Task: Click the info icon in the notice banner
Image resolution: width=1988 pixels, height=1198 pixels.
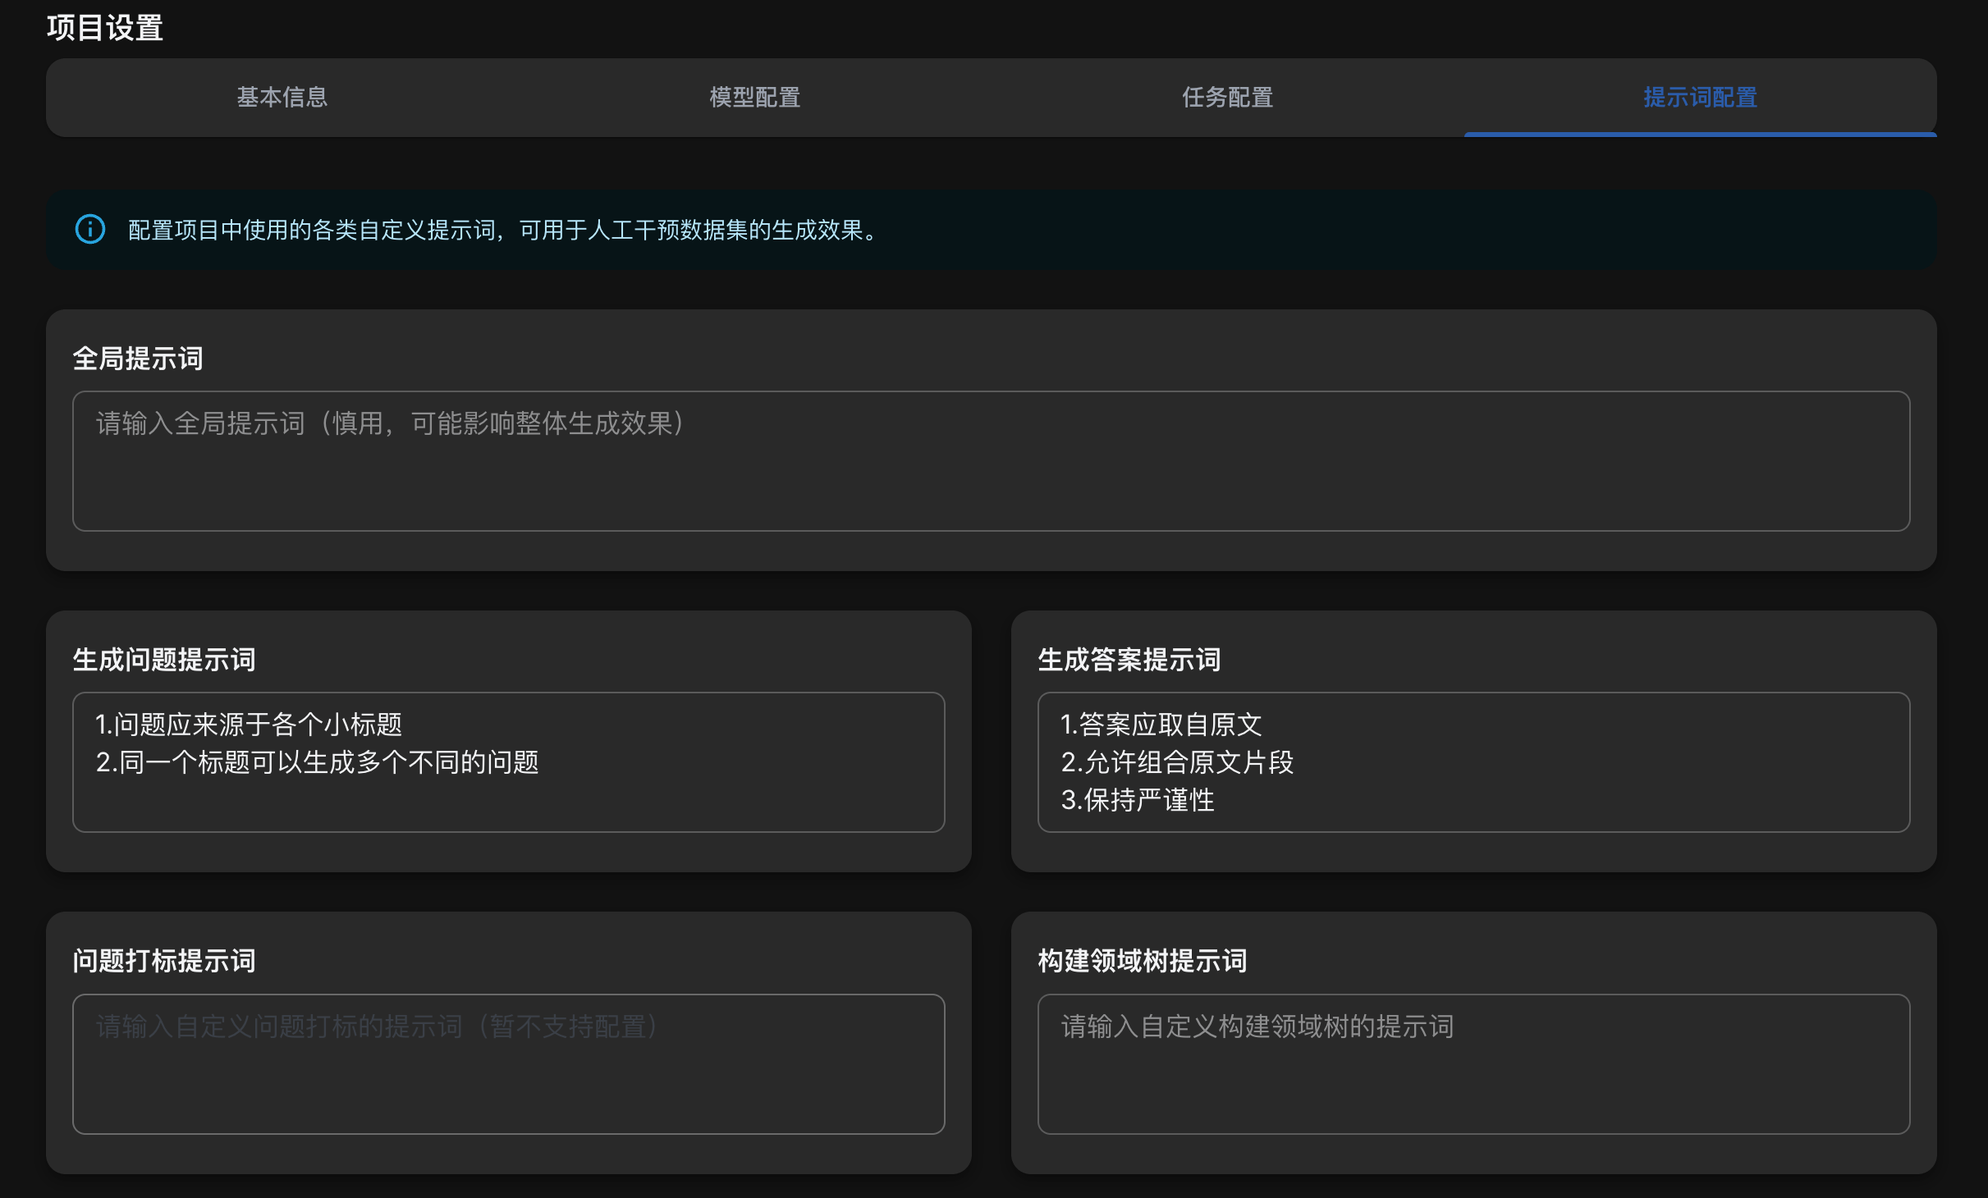Action: pyautogui.click(x=89, y=230)
